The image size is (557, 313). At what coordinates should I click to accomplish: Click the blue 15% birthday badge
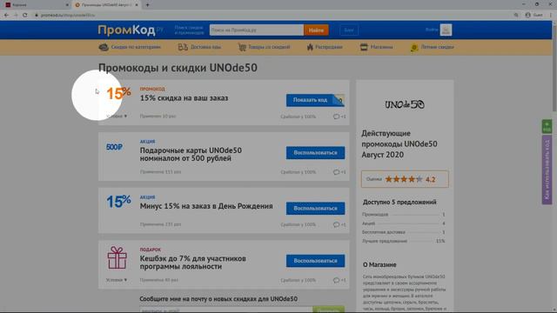(118, 202)
